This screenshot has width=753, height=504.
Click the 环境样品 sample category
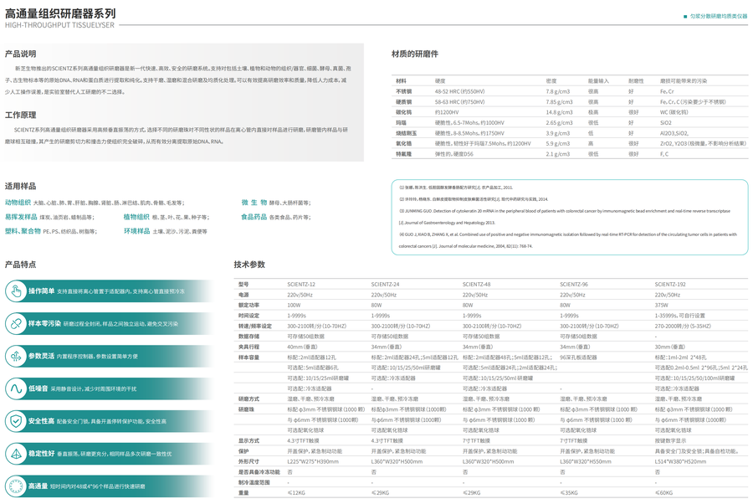click(137, 231)
